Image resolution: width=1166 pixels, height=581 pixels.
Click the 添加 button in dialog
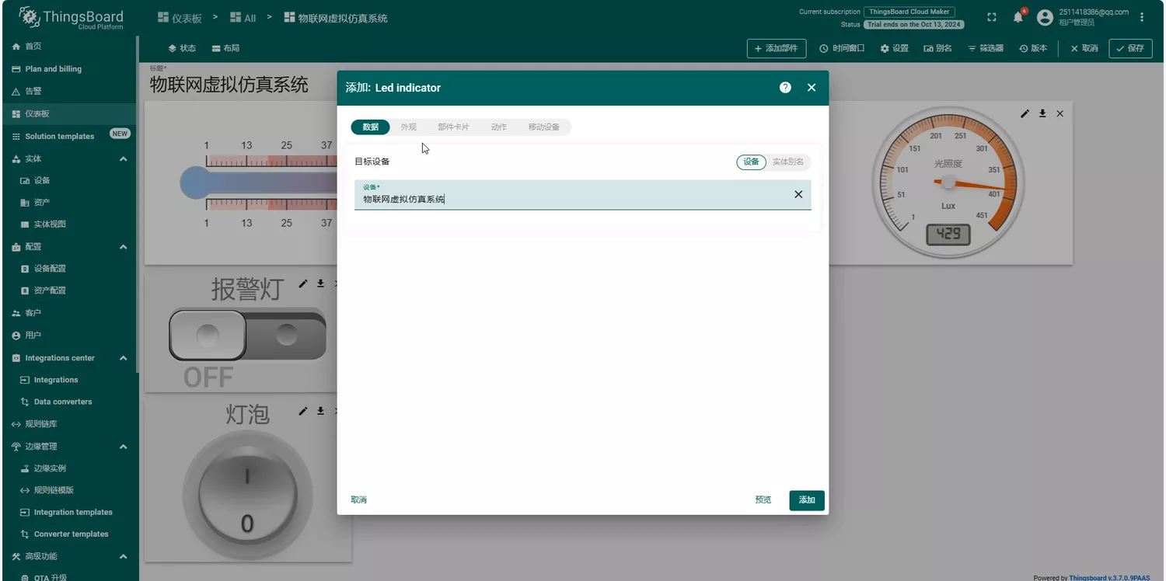(806, 500)
